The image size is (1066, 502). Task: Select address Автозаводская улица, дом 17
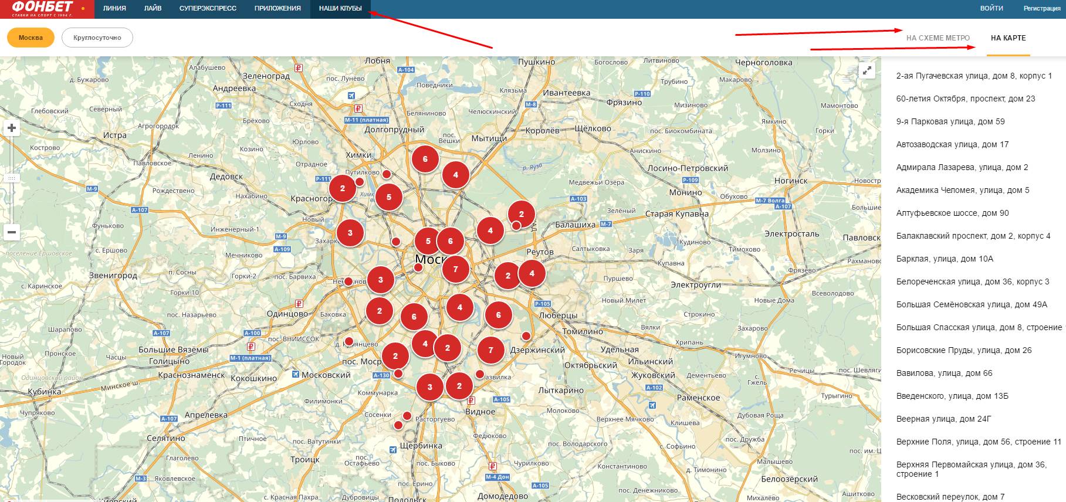pos(953,144)
